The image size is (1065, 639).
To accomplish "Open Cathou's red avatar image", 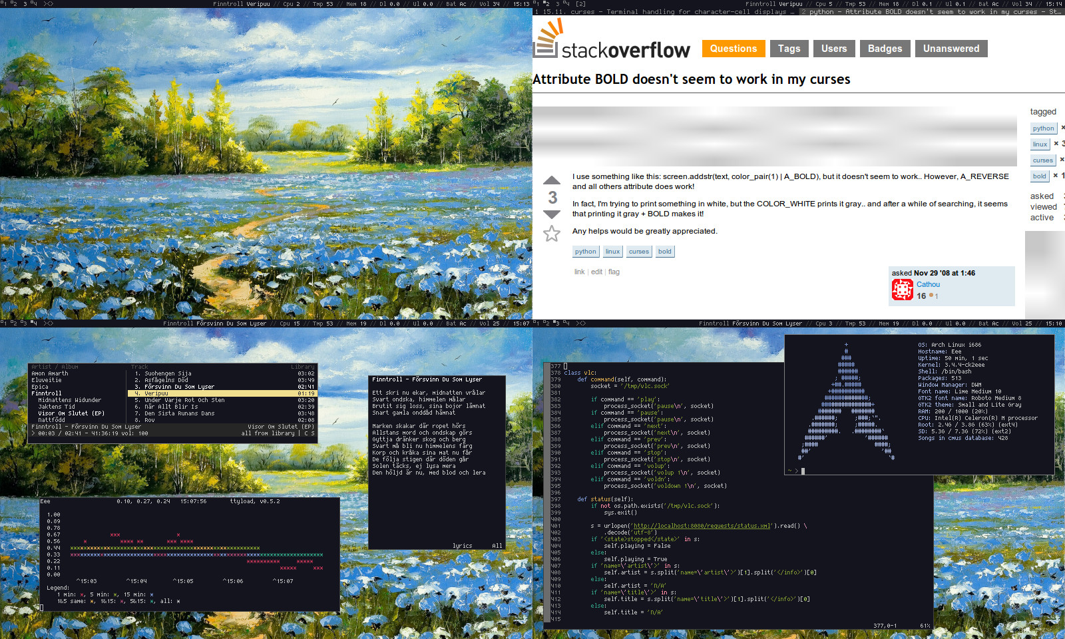I will point(902,290).
